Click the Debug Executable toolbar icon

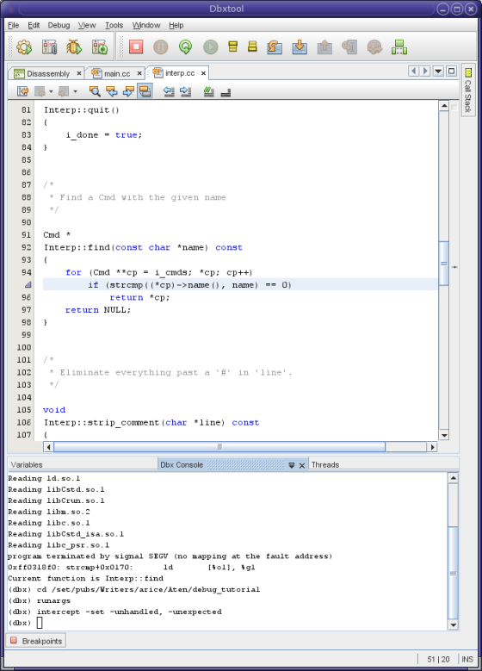click(49, 47)
